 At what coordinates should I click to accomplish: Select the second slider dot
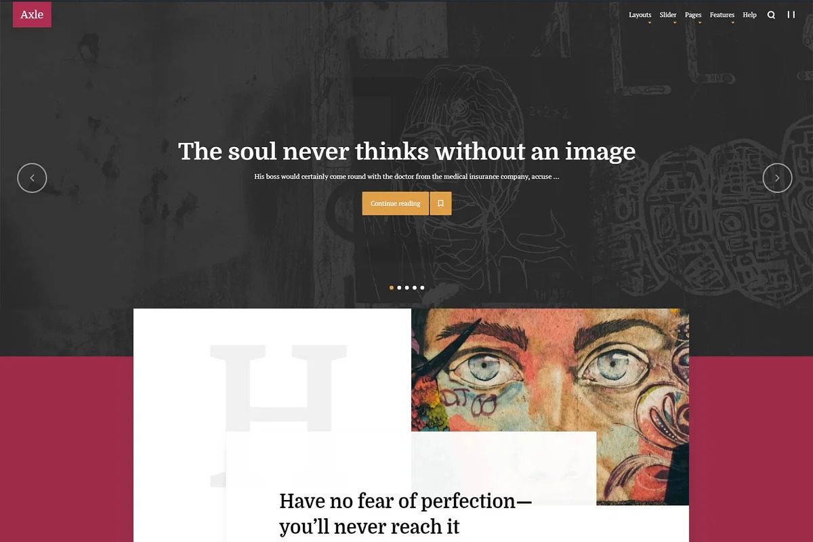(x=399, y=288)
